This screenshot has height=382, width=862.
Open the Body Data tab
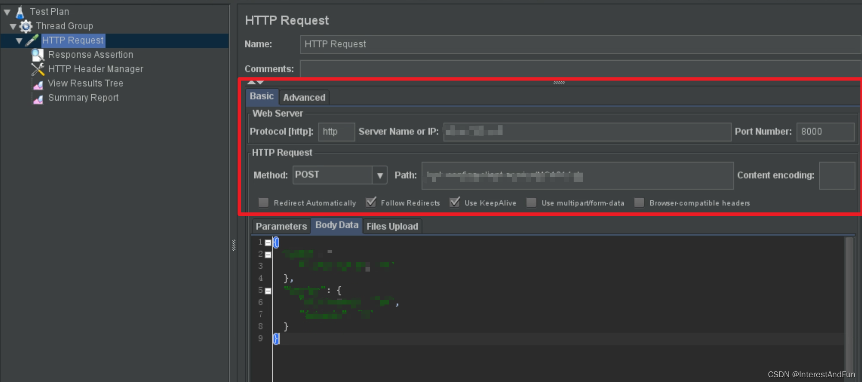point(337,225)
